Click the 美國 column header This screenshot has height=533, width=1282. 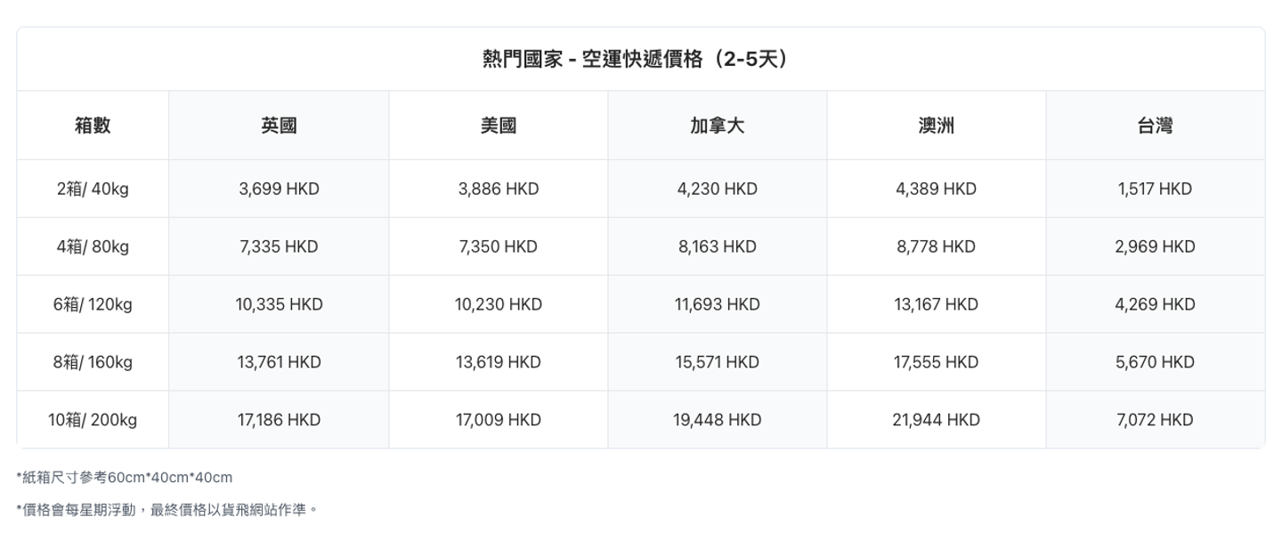click(x=498, y=125)
